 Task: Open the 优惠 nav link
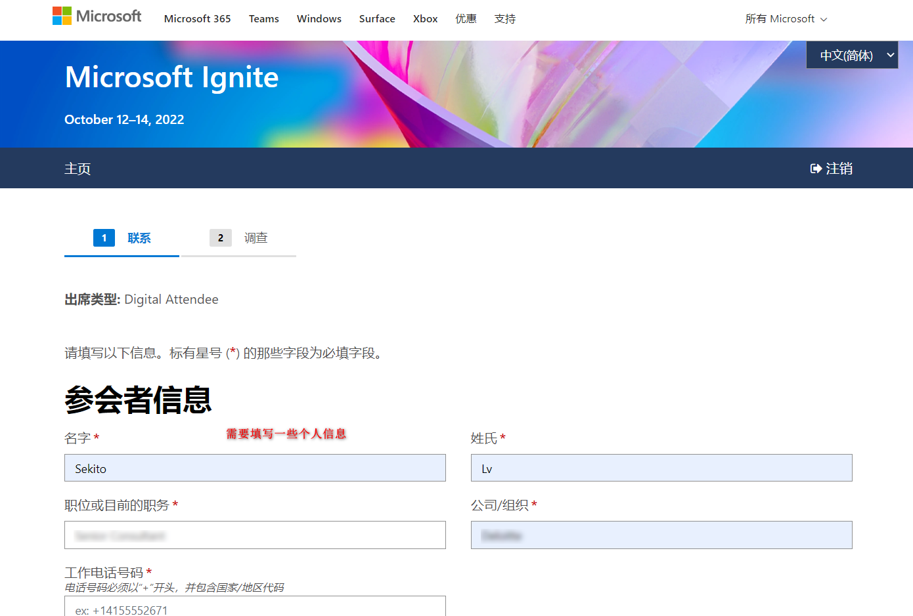(x=466, y=19)
